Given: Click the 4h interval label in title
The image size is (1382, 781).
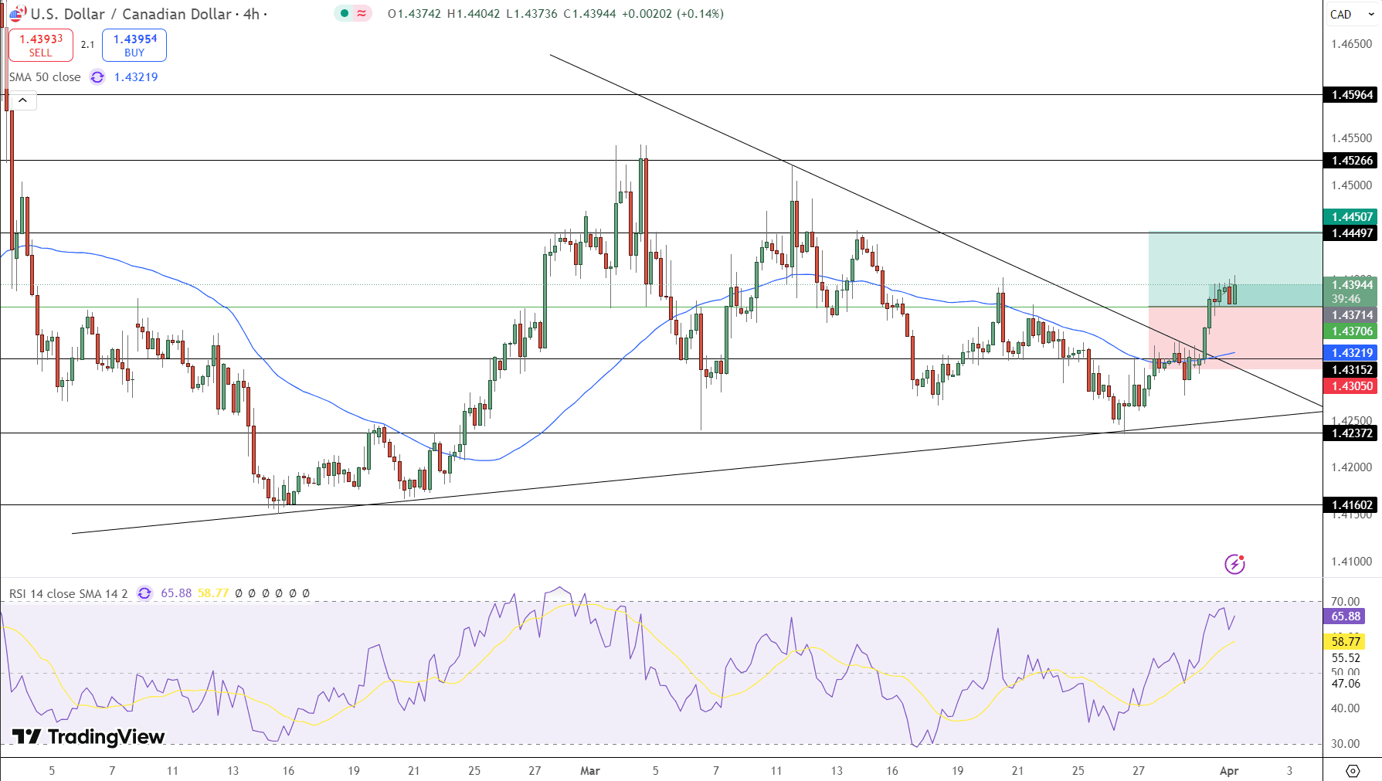Looking at the screenshot, I should point(251,14).
